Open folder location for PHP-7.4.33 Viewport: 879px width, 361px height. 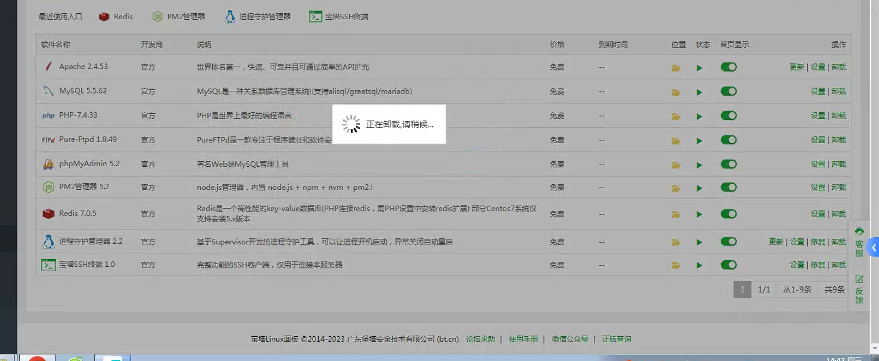pos(676,116)
